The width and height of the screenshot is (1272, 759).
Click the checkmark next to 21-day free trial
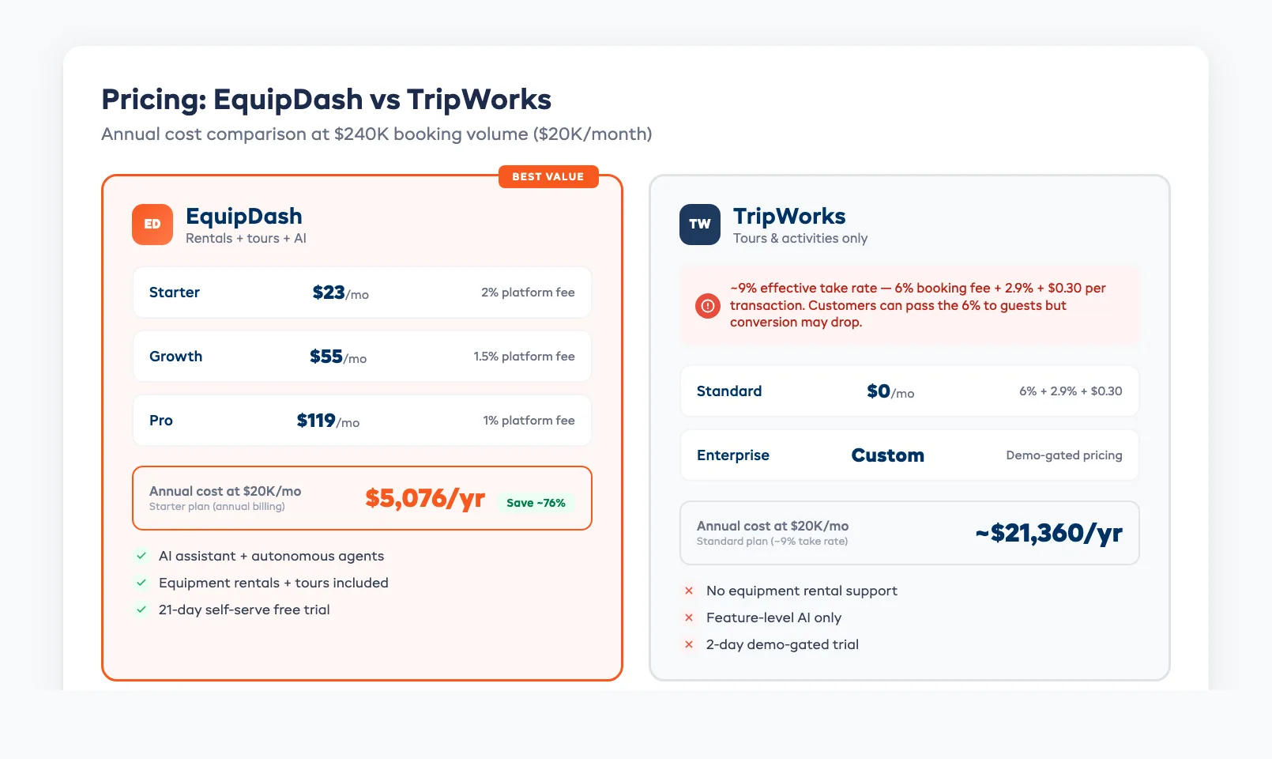click(x=142, y=610)
